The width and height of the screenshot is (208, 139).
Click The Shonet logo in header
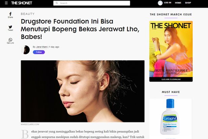[22, 3]
